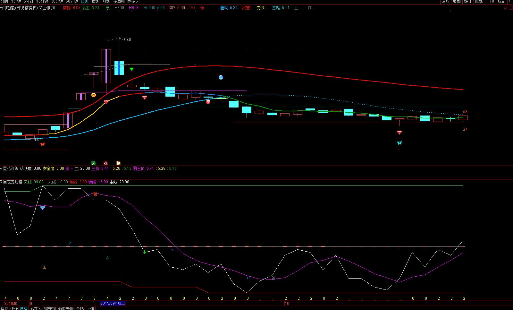Viewport: 513px width, 310px height.
Task: Select the 5分钟 period tab
Action: point(29,2)
